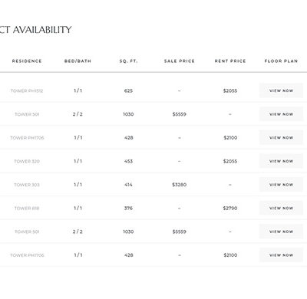Sort by the Rent Price column header
The width and height of the screenshot is (307, 299).
(x=230, y=61)
